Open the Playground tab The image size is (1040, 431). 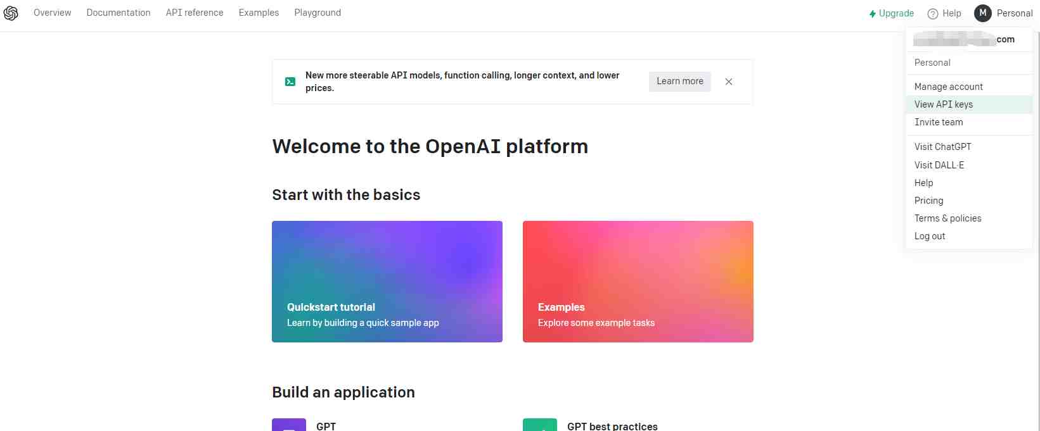pos(318,13)
